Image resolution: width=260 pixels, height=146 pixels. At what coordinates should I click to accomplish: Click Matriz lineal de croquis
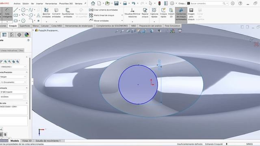102,15
